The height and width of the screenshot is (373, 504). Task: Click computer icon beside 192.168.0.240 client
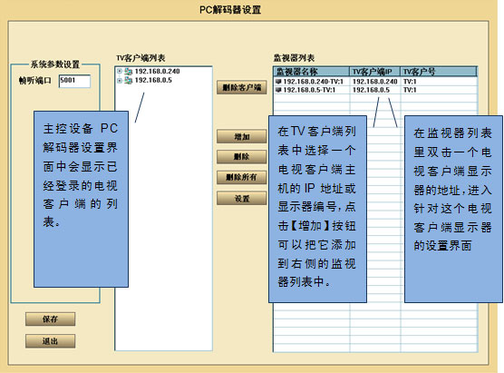[x=128, y=72]
